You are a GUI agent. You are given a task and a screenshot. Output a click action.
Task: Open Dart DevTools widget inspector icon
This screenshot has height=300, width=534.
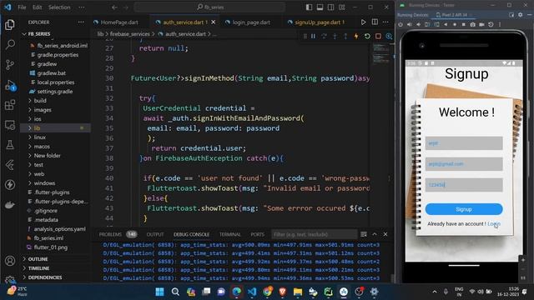click(x=389, y=37)
